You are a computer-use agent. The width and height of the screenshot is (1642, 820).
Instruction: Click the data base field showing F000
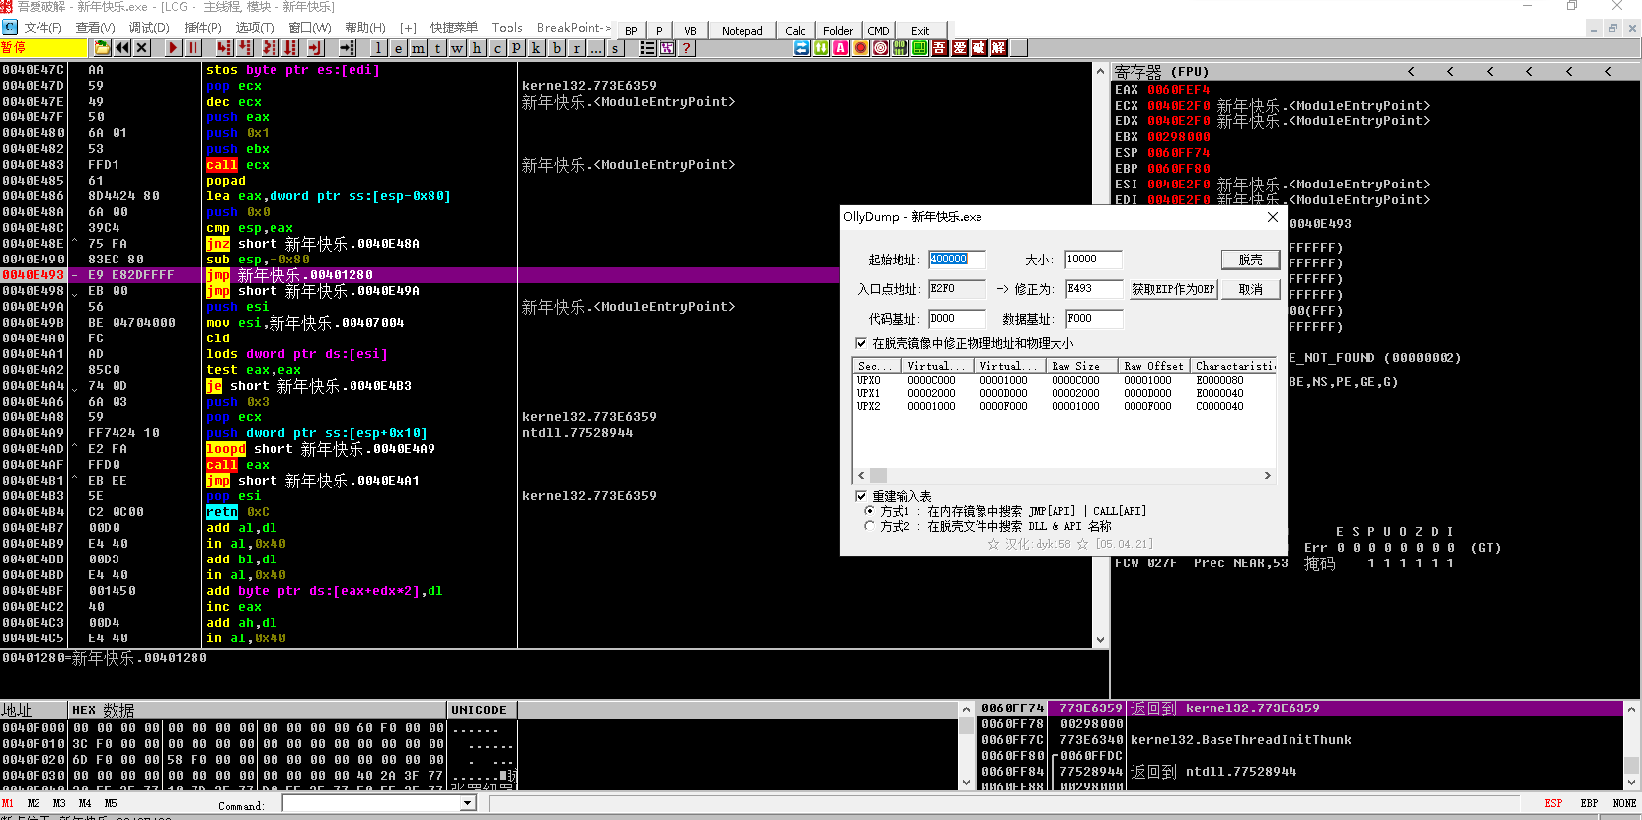1093,319
